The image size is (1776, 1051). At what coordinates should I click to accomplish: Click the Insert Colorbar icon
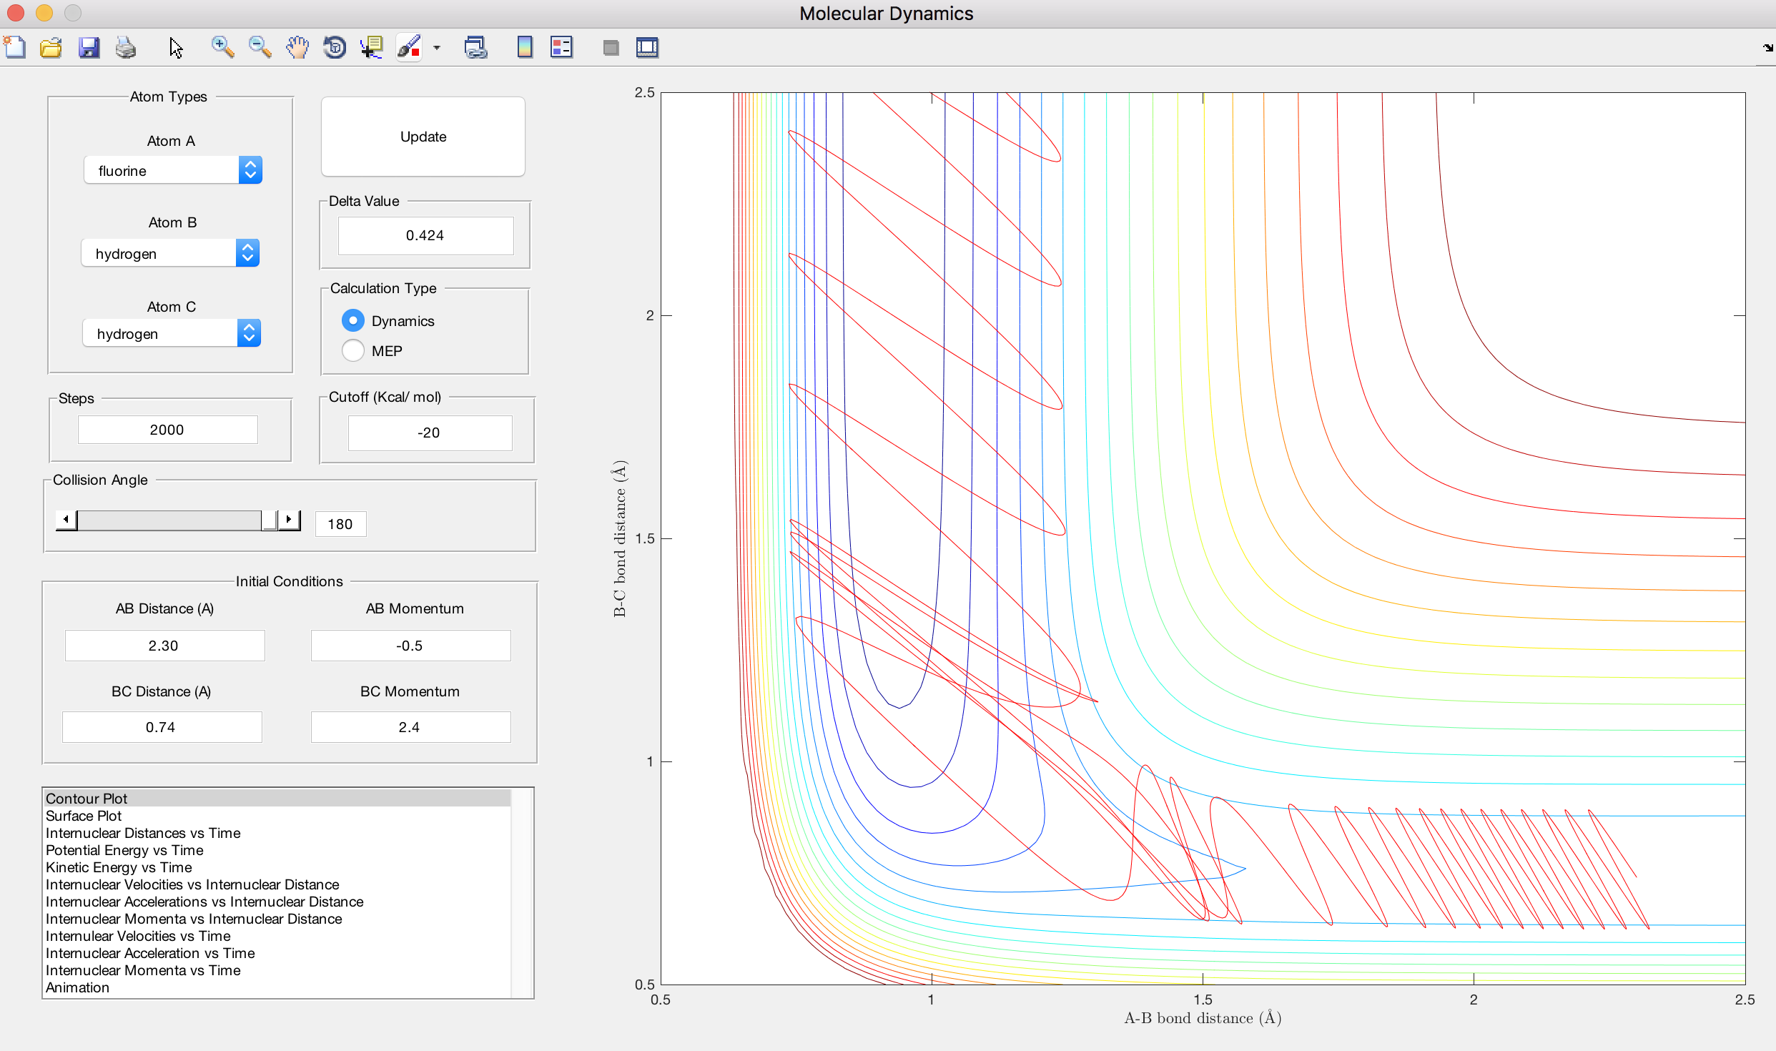tap(524, 48)
